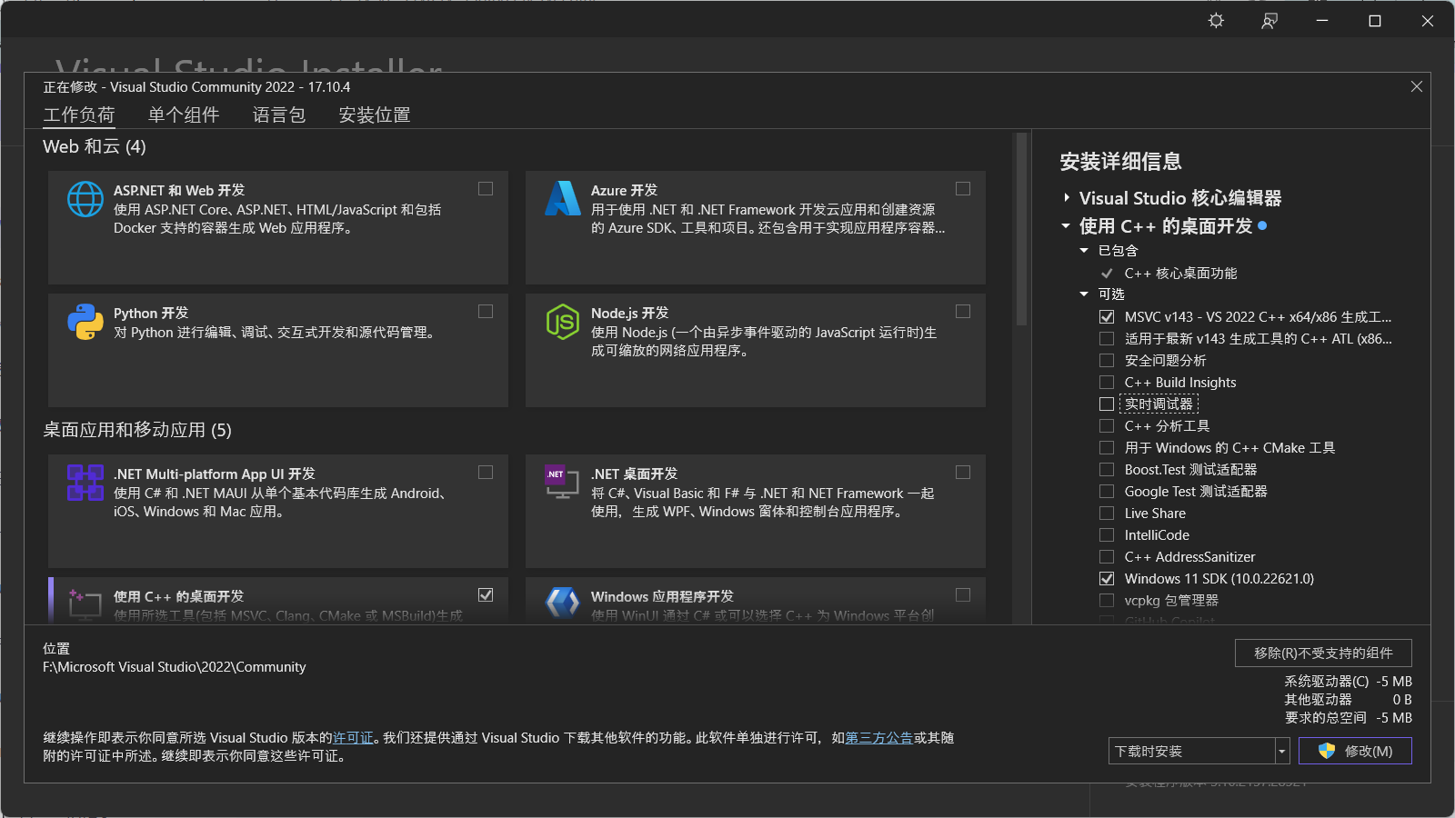Click the Python 开发 snake icon
This screenshot has width=1455, height=818.
click(x=85, y=322)
